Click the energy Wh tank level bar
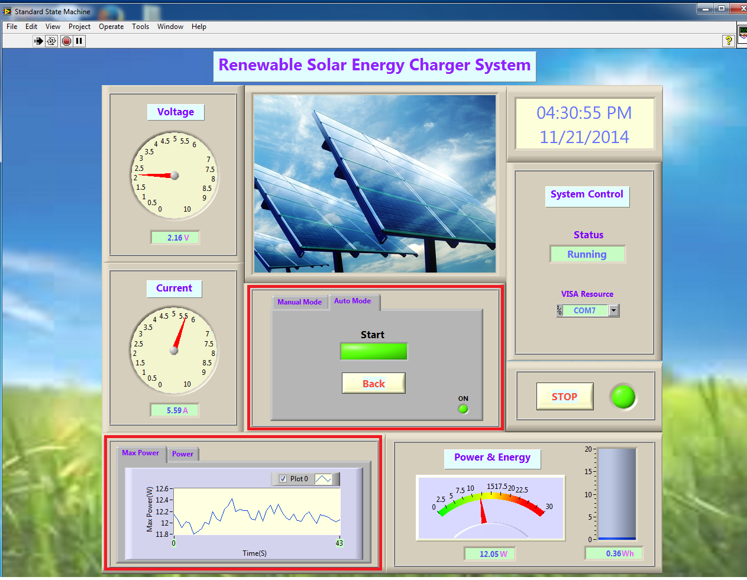Screen dimensions: 747x580 [x=617, y=494]
